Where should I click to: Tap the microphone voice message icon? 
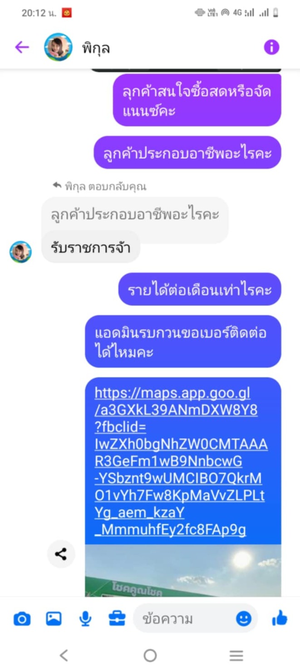[x=85, y=618]
